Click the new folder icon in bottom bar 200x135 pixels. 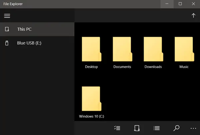pos(137,128)
